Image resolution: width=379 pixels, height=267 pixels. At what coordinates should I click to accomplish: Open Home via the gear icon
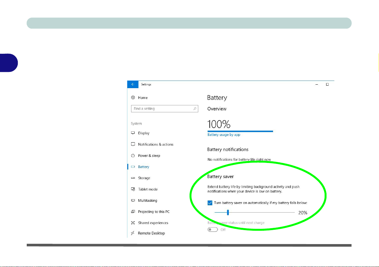click(133, 98)
